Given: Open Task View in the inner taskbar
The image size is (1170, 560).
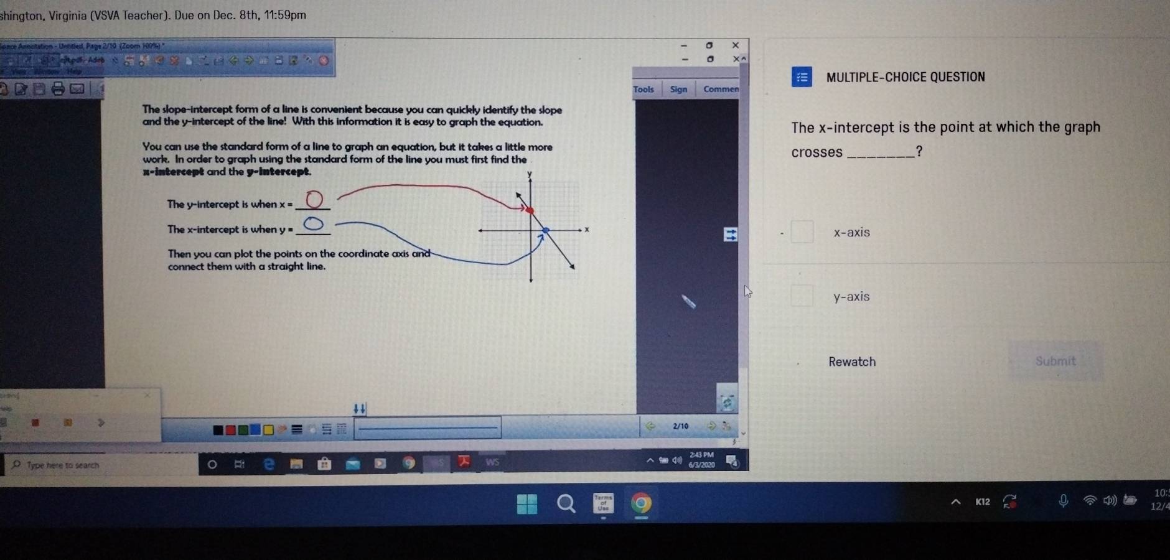Looking at the screenshot, I should (240, 464).
